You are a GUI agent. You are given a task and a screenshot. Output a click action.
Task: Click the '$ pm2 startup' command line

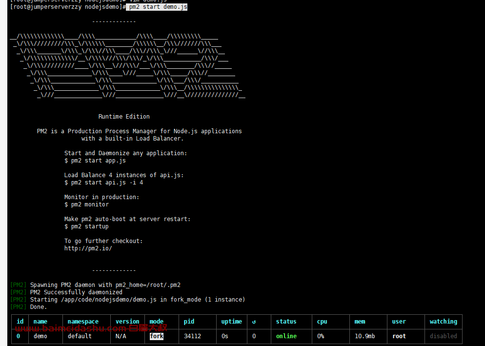click(x=87, y=226)
